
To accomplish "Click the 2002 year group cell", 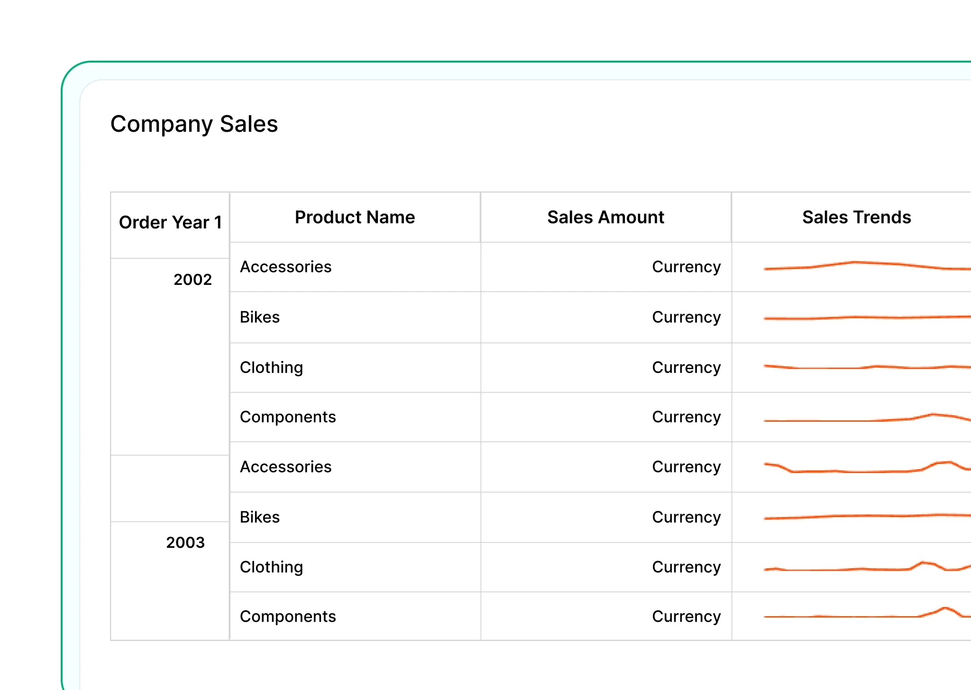I will 192,280.
